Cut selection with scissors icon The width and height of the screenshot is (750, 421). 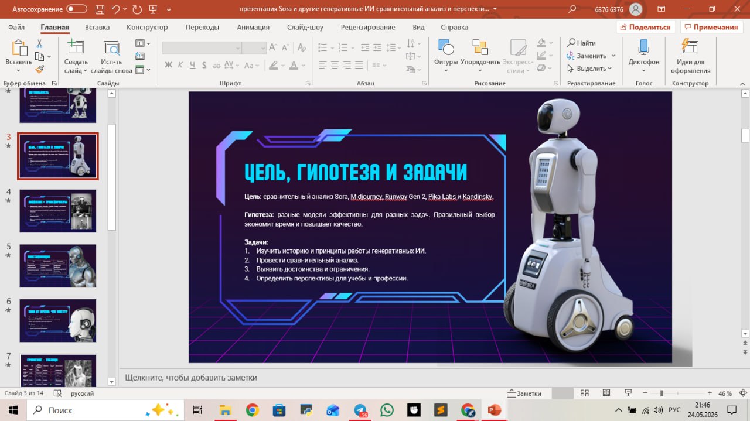39,44
